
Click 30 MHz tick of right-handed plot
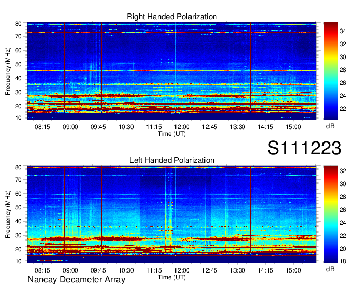point(18,92)
